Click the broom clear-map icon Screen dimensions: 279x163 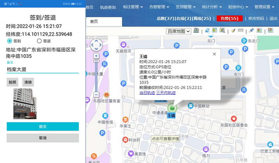[233, 31]
